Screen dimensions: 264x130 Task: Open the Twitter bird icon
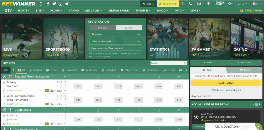(54, 4)
